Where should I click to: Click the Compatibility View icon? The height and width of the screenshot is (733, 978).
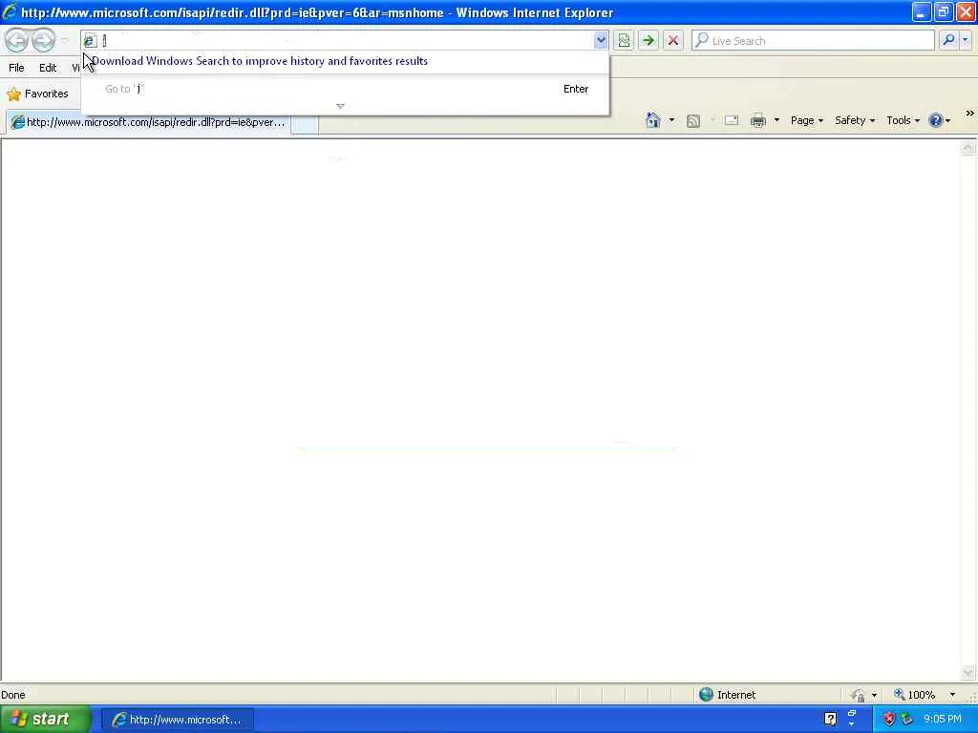(624, 40)
